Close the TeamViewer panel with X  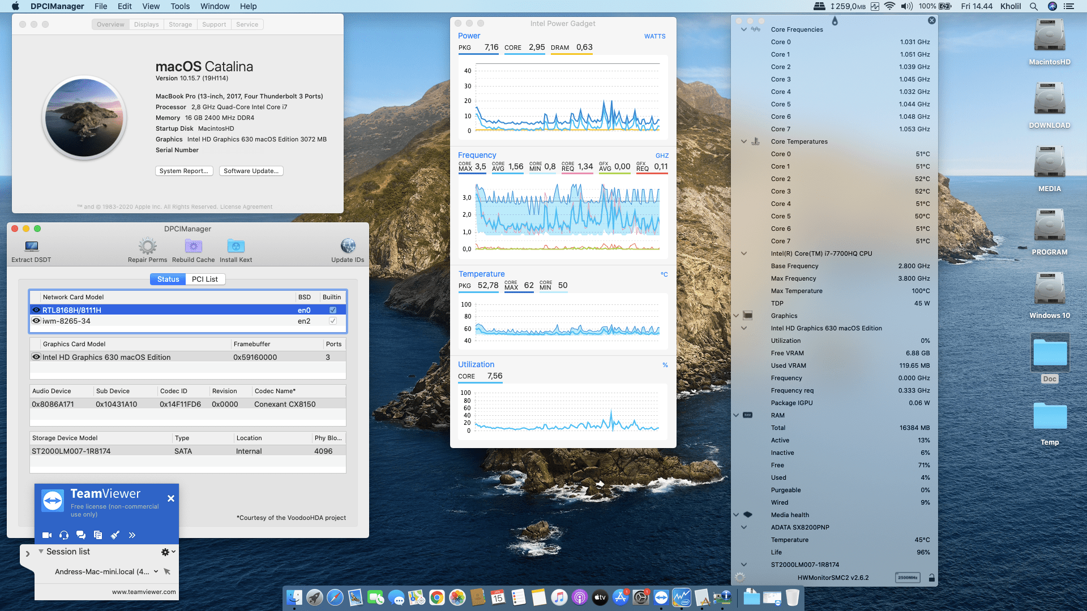pos(171,498)
